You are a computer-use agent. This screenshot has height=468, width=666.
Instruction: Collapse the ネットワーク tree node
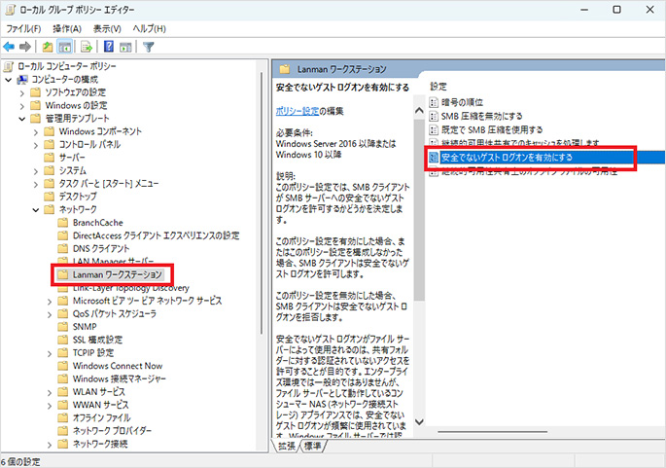[37, 209]
